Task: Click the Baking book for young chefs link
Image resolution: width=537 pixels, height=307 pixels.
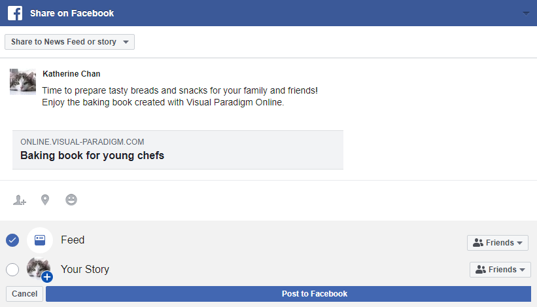Action: click(92, 156)
